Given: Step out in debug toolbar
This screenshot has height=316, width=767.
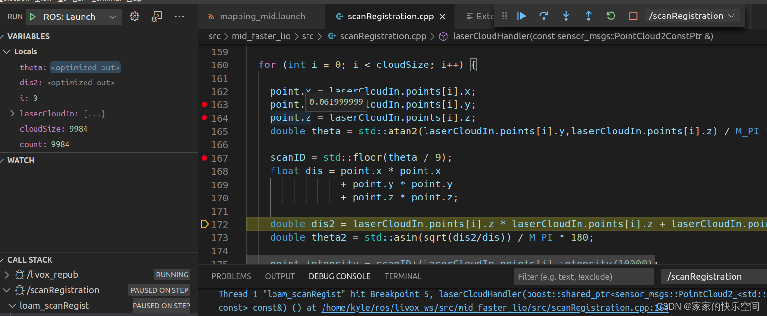Looking at the screenshot, I should 589,16.
